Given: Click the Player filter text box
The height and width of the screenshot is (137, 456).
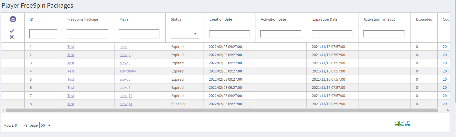Looking at the screenshot, I should [139, 34].
